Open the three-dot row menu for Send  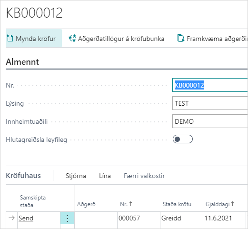[67, 218]
